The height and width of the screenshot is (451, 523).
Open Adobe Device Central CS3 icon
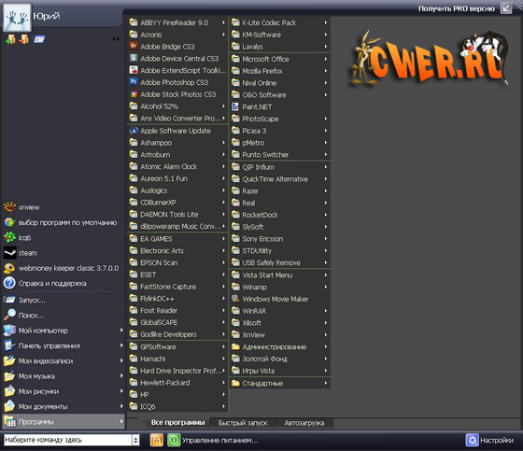coord(134,58)
